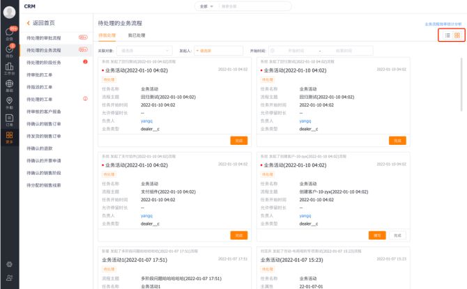467x289 pixels.
Task: Open the 工作台 workbench sidebar icon
Action: point(9,68)
